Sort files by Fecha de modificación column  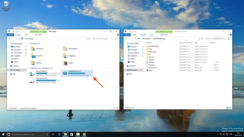(x=186, y=42)
